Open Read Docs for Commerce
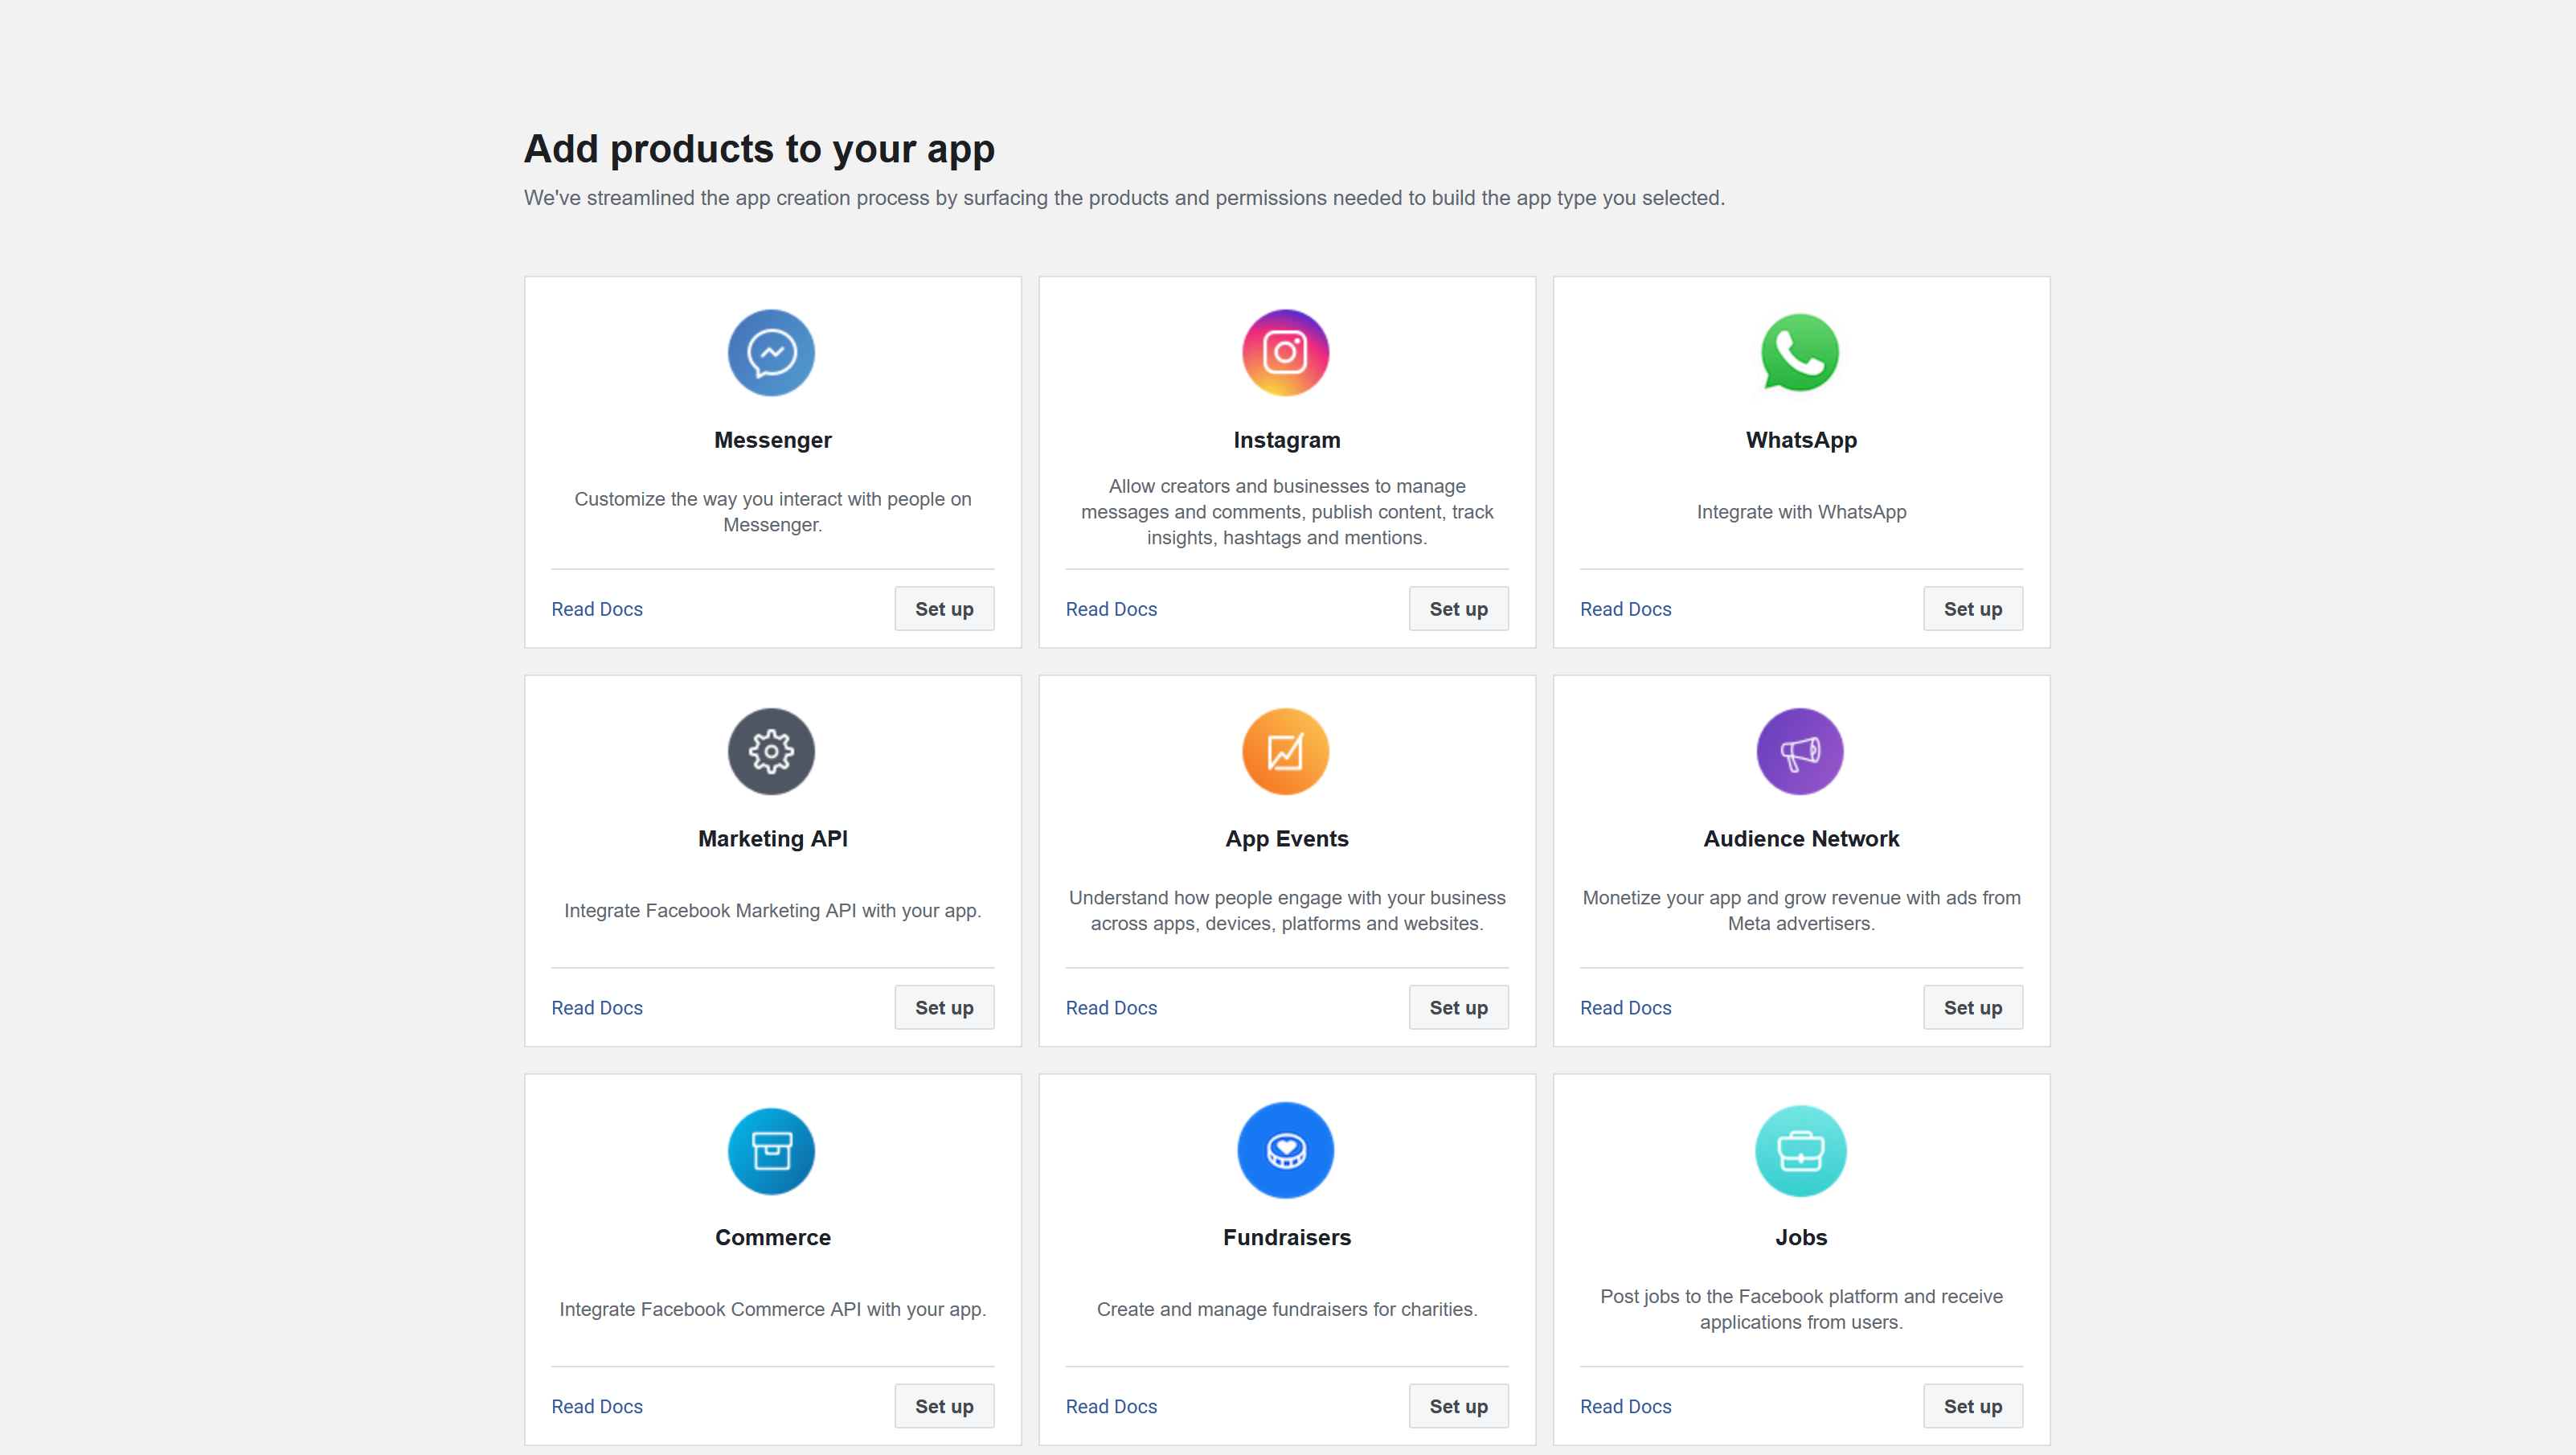Image resolution: width=2576 pixels, height=1455 pixels. pyautogui.click(x=596, y=1405)
